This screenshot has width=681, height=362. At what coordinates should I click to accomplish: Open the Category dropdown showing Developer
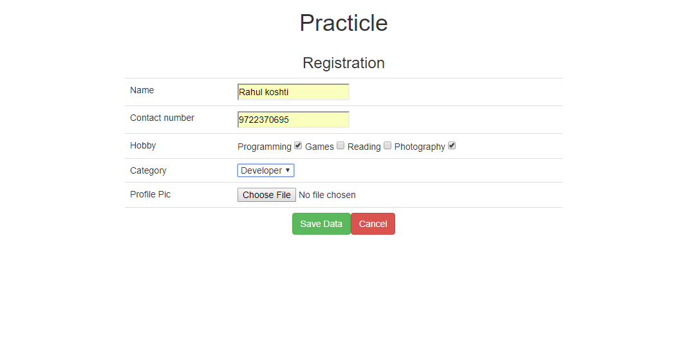pyautogui.click(x=266, y=170)
